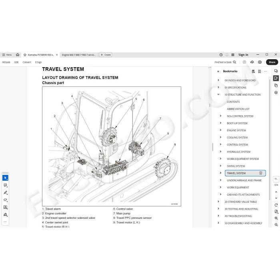Select the highlighter pen tool
The width and height of the screenshot is (280, 280).
[5, 192]
